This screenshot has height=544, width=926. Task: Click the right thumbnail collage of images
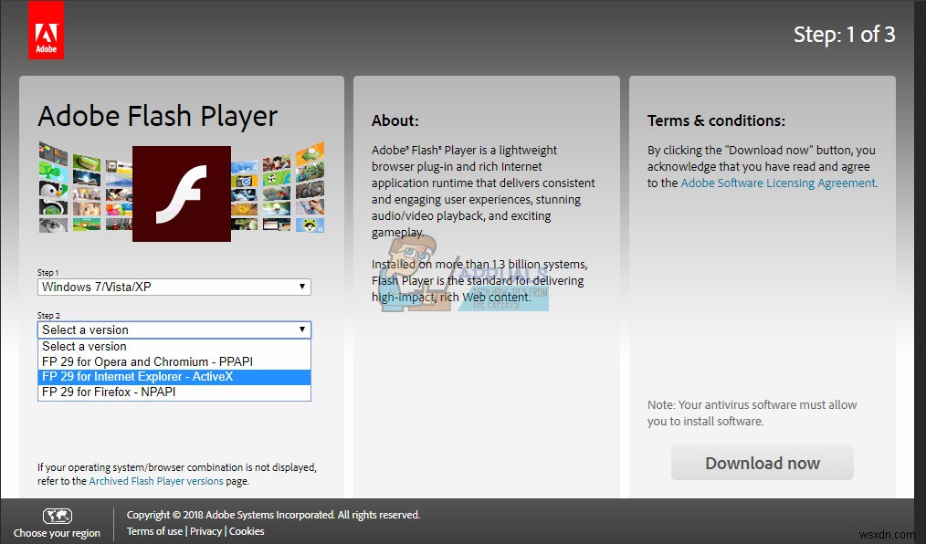coord(278,187)
